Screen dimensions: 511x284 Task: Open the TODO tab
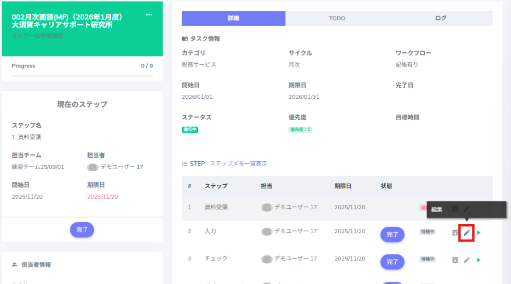[337, 18]
